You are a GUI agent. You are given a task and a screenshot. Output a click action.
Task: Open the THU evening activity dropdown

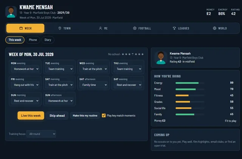[128, 69]
